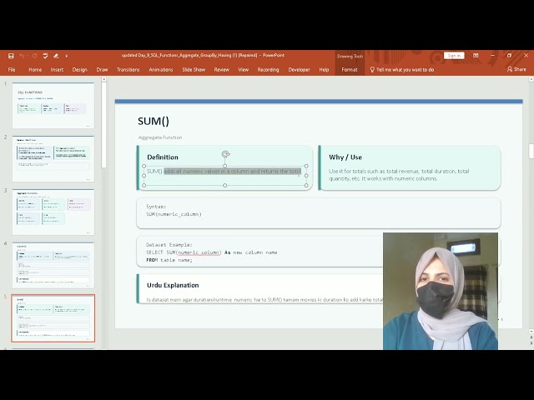Click the Undo arrow icon
This screenshot has width=534, height=400.
click(x=23, y=56)
